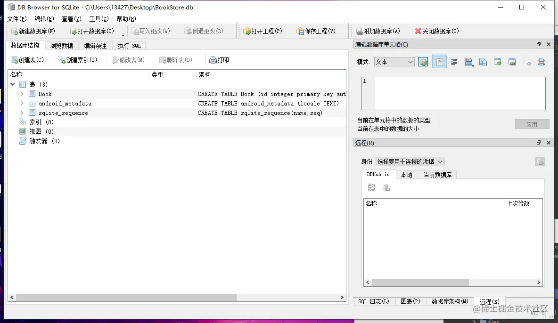Open the 模式 text mode dropdown

tap(394, 62)
